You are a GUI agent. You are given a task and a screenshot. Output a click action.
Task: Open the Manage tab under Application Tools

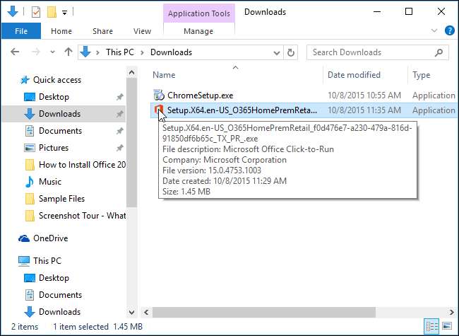coord(198,31)
